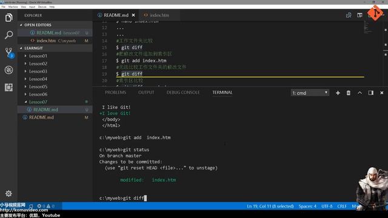Click 'modified: index.htm' in terminal output
388x218 pixels.
(148, 180)
